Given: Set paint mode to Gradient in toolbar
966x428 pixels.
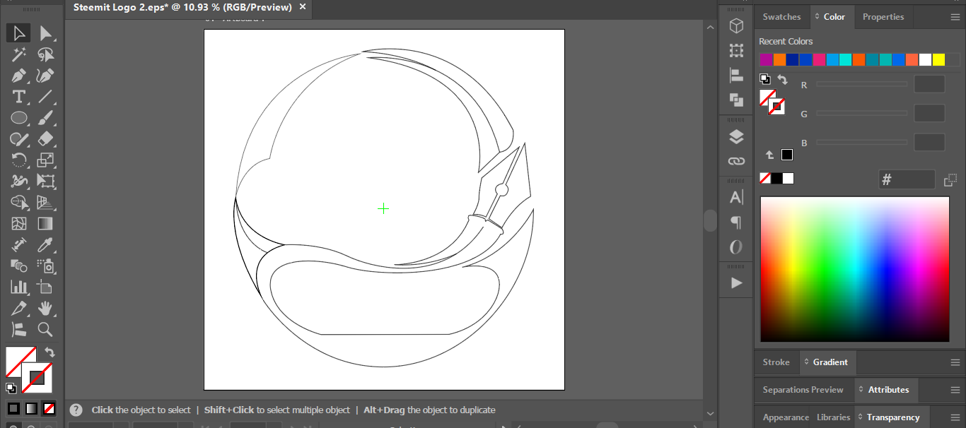Looking at the screenshot, I should coord(31,408).
